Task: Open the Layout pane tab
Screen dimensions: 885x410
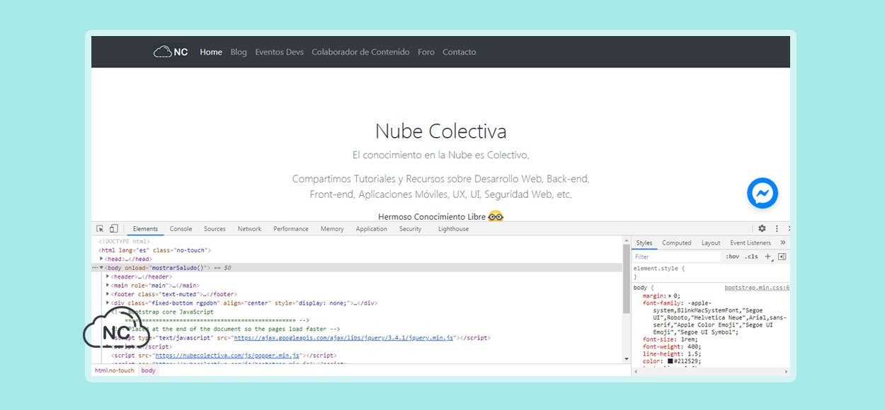Action: [711, 242]
